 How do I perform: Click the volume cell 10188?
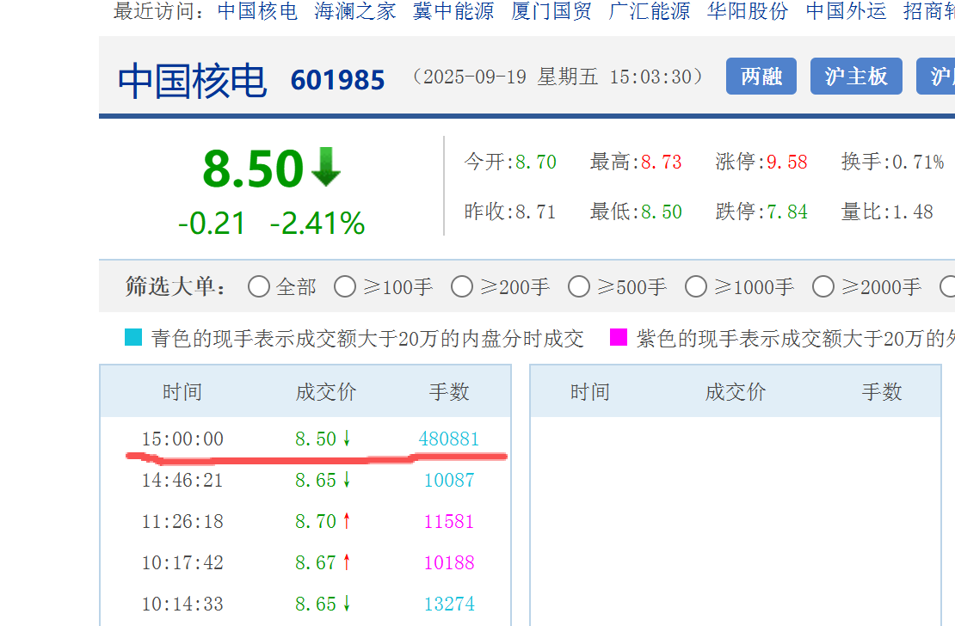[449, 562]
